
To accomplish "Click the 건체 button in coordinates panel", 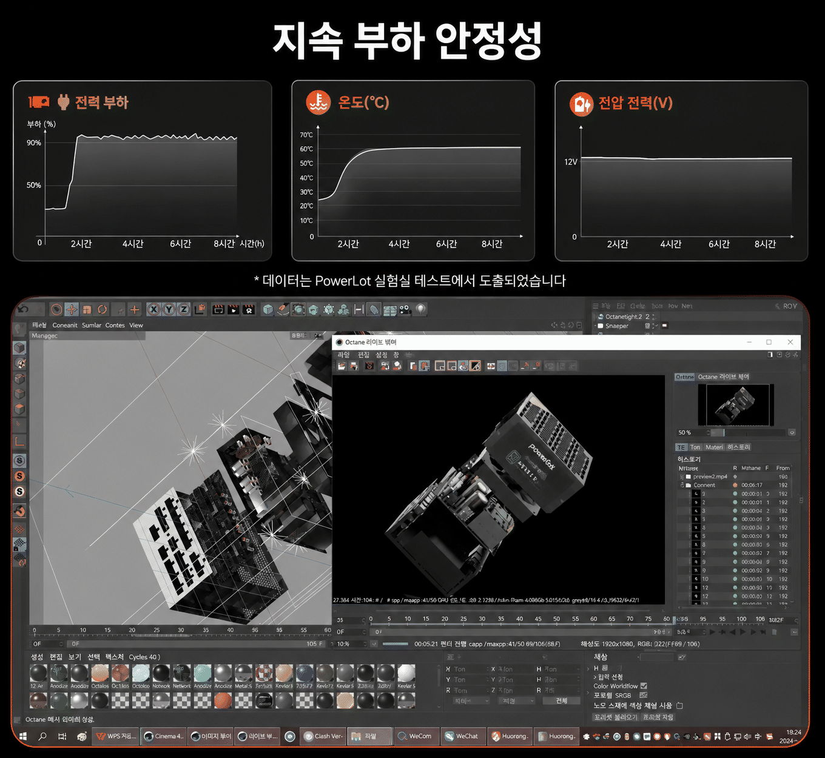I will (x=562, y=701).
